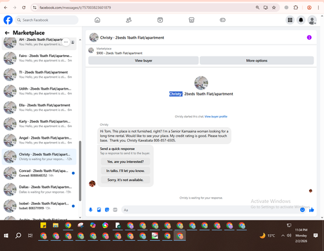Click the message text input 'Aa'
324x251 pixels.
pyautogui.click(x=211, y=210)
